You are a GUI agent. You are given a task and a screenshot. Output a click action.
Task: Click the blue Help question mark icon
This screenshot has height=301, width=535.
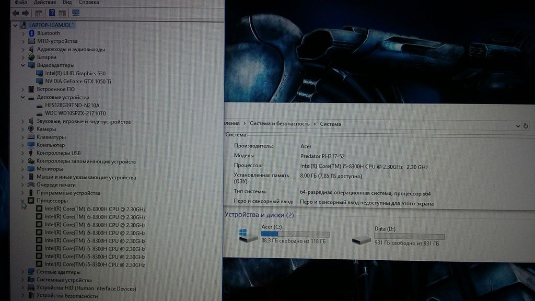(x=52, y=13)
